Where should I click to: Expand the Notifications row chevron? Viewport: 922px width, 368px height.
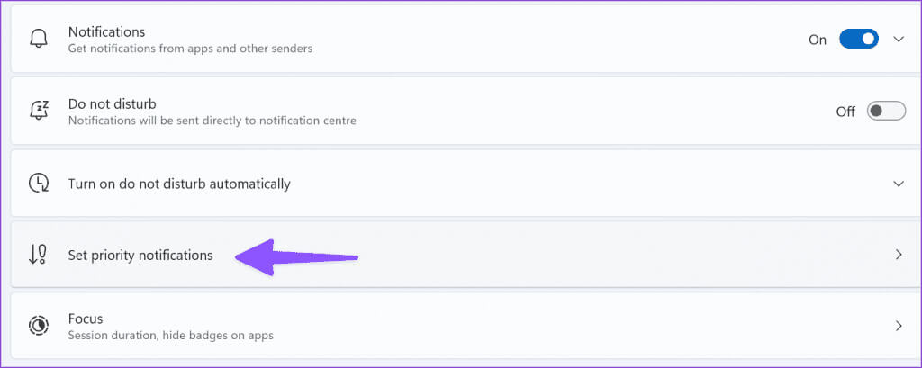click(x=899, y=40)
